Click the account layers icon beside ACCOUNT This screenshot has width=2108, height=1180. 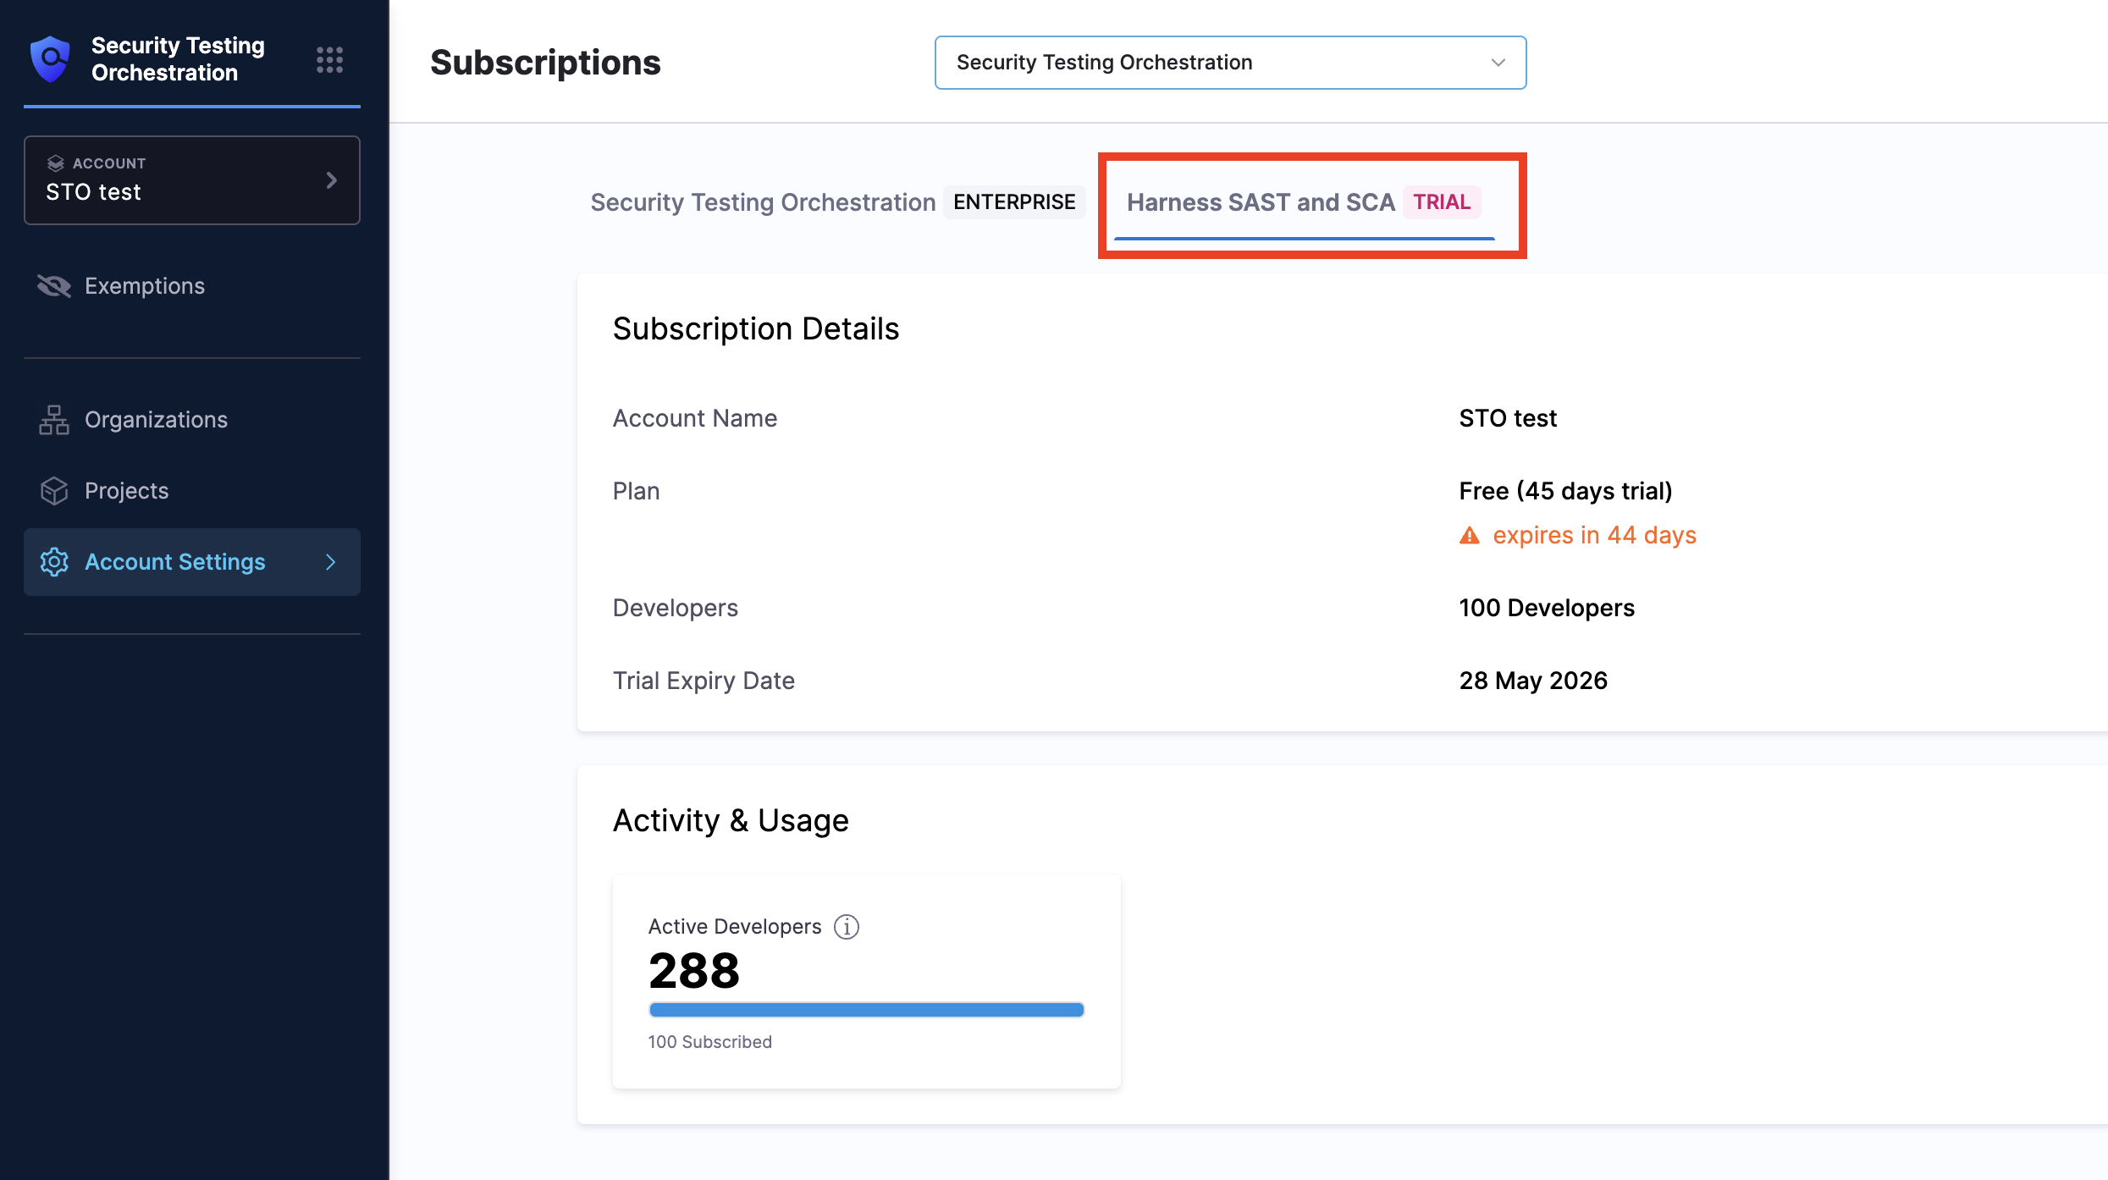(56, 163)
